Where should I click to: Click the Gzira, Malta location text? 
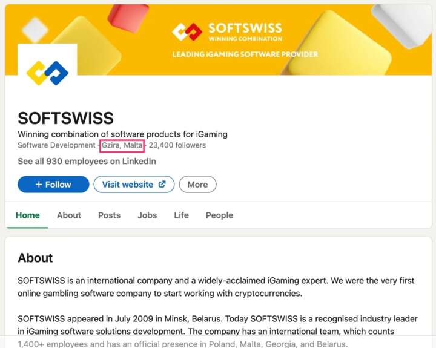122,145
